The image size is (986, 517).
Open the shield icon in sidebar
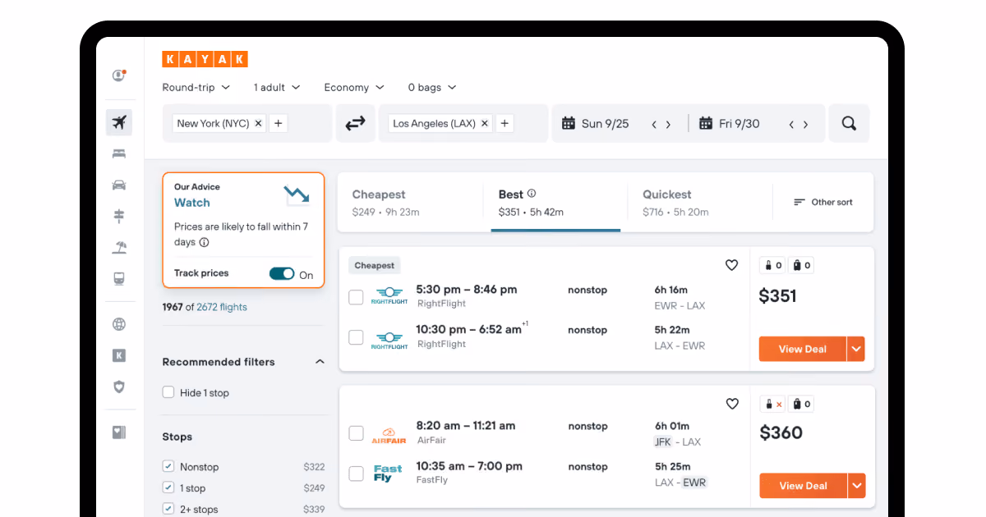click(x=119, y=387)
